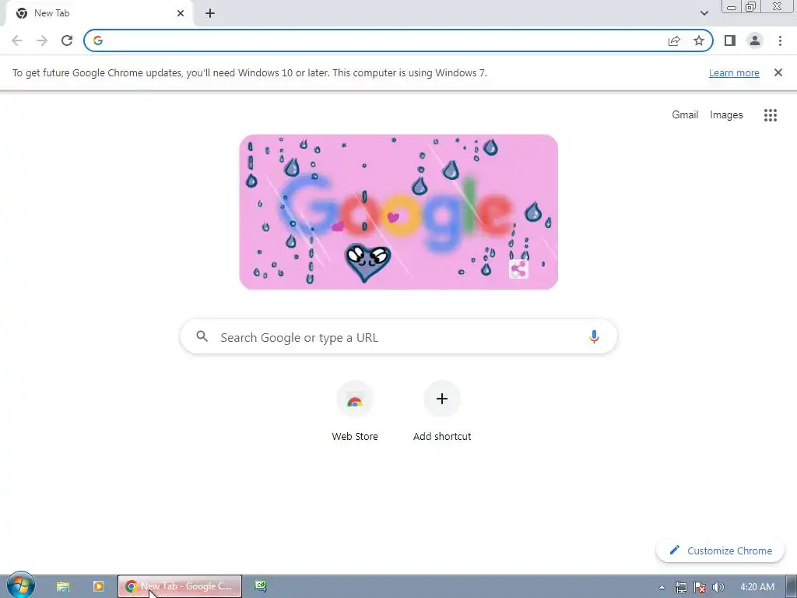The height and width of the screenshot is (598, 797).
Task: Click the Google Doodle image
Action: tap(398, 212)
